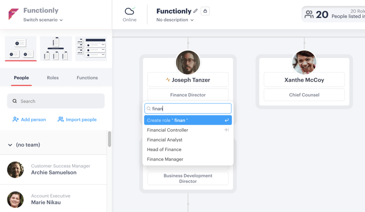Image resolution: width=365 pixels, height=212 pixels.
Task: Switch to the Functions tab
Action: click(88, 77)
